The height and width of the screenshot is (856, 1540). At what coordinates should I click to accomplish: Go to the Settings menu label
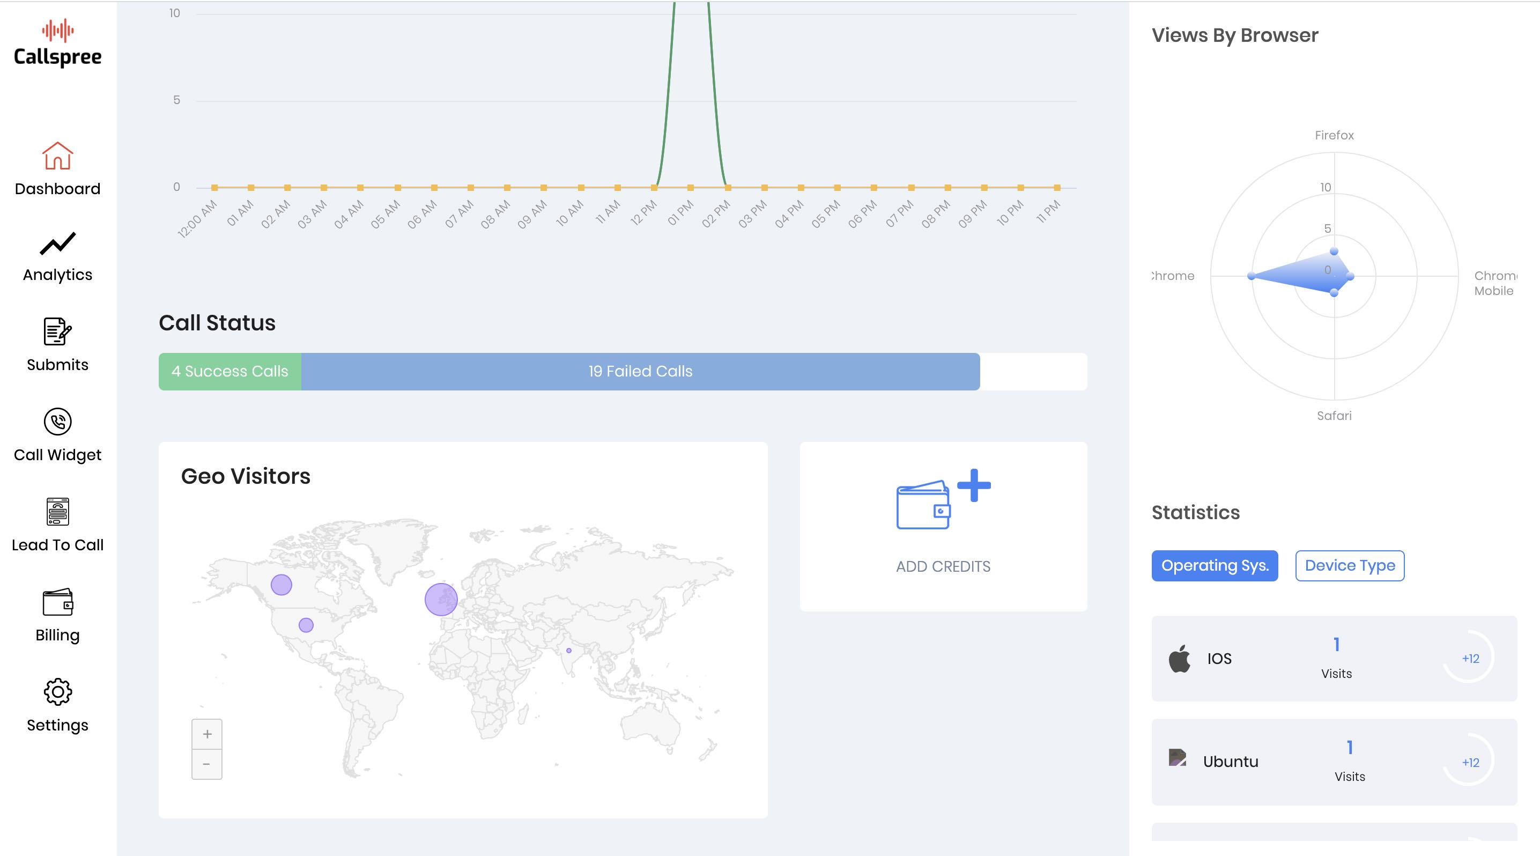[57, 726]
